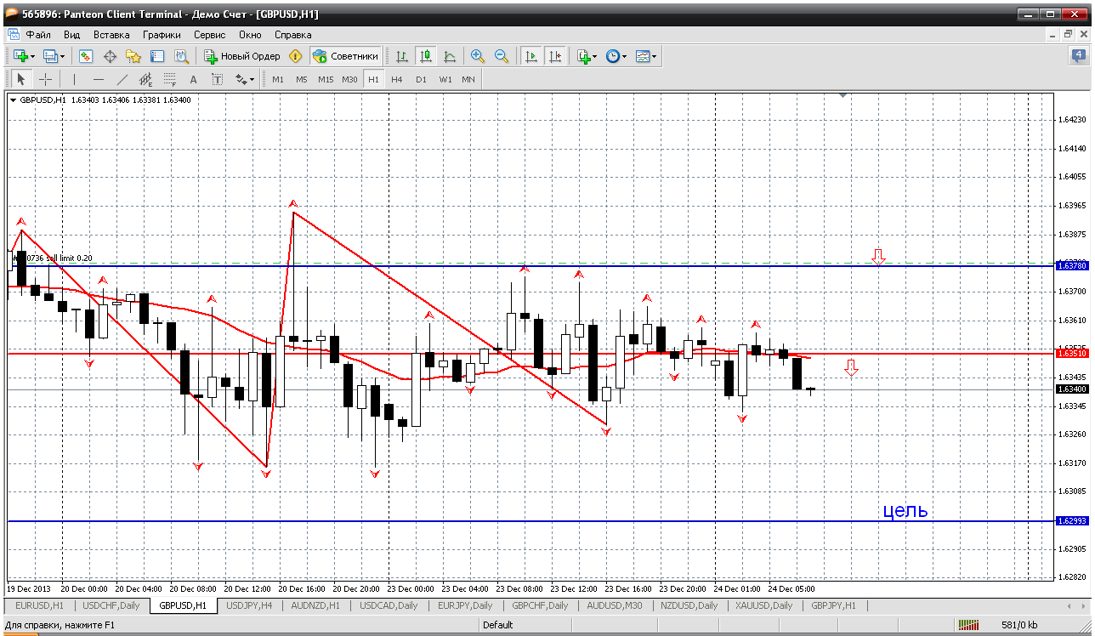Click the connection status bars icon
Viewport: 1095px width, 636px height.
[x=969, y=625]
